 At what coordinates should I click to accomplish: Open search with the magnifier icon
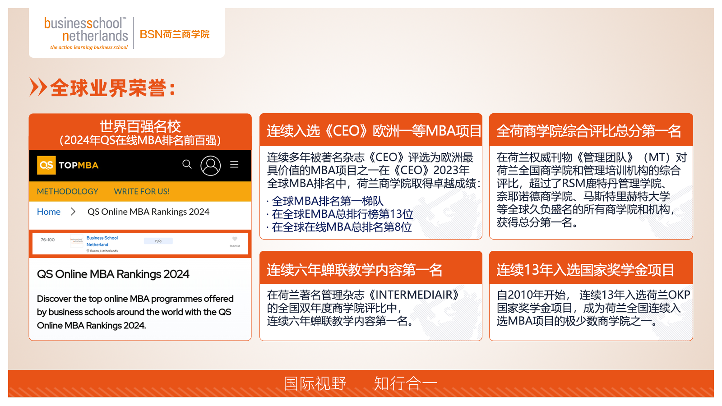[x=187, y=164]
